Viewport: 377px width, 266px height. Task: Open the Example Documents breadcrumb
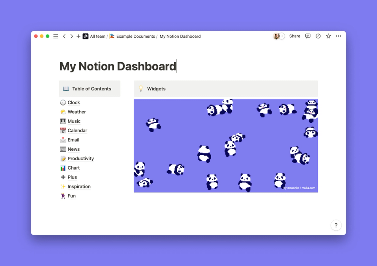tap(136, 36)
